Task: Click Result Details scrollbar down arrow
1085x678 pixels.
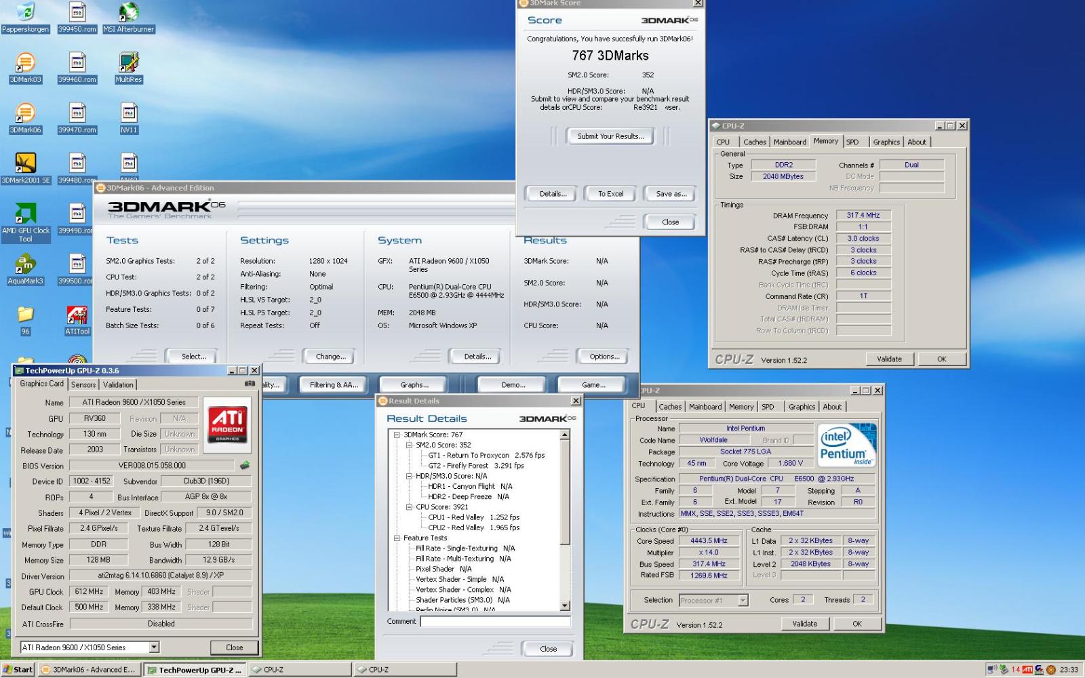Action: tap(565, 606)
